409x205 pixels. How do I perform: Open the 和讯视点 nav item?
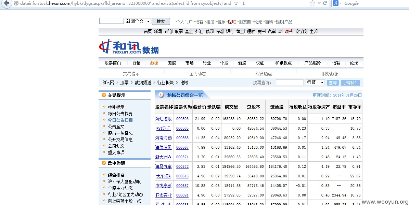(x=283, y=63)
